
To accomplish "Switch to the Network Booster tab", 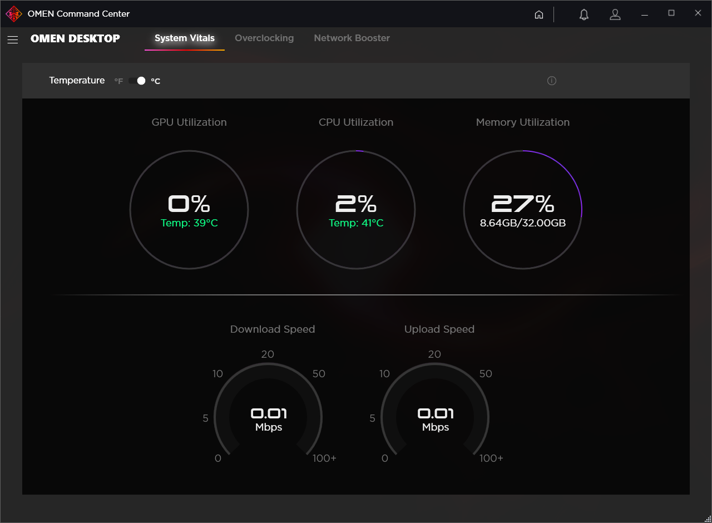I will [x=352, y=38].
